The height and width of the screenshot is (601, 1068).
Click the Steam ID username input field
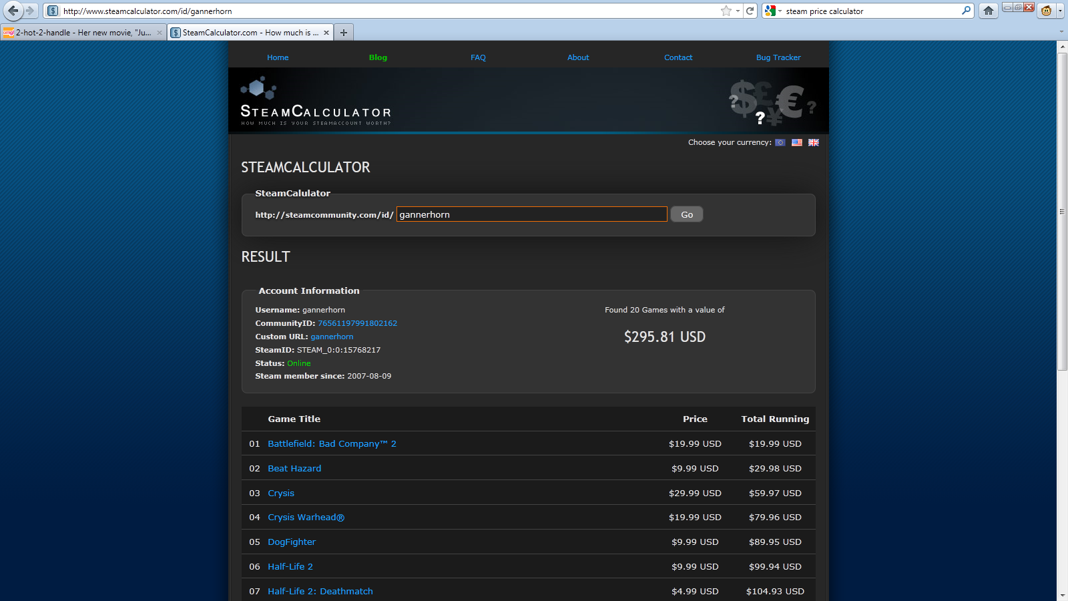(532, 214)
